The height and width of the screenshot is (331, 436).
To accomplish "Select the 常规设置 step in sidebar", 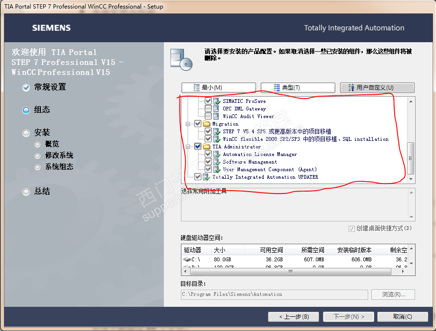I will point(50,87).
